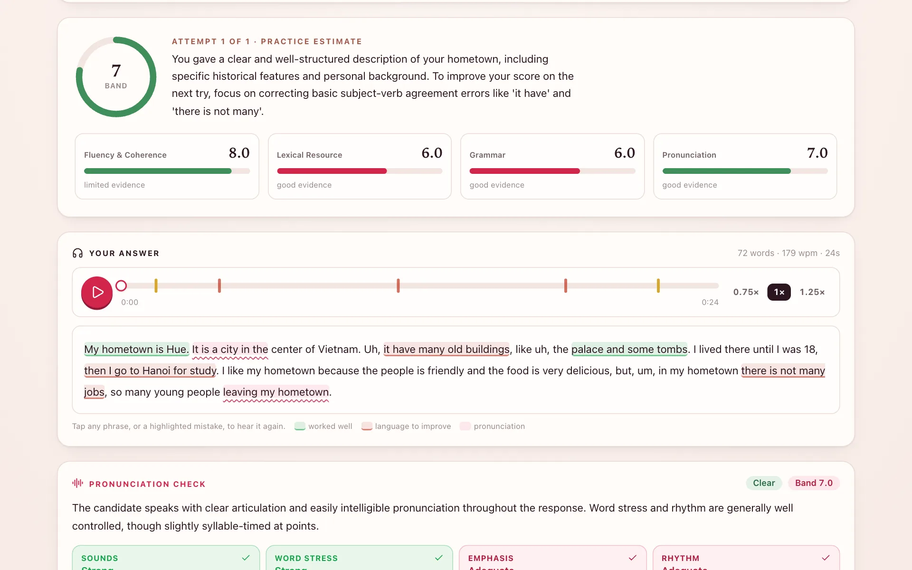Click the 'worked well' legend swatch
This screenshot has height=570, width=912.
300,426
